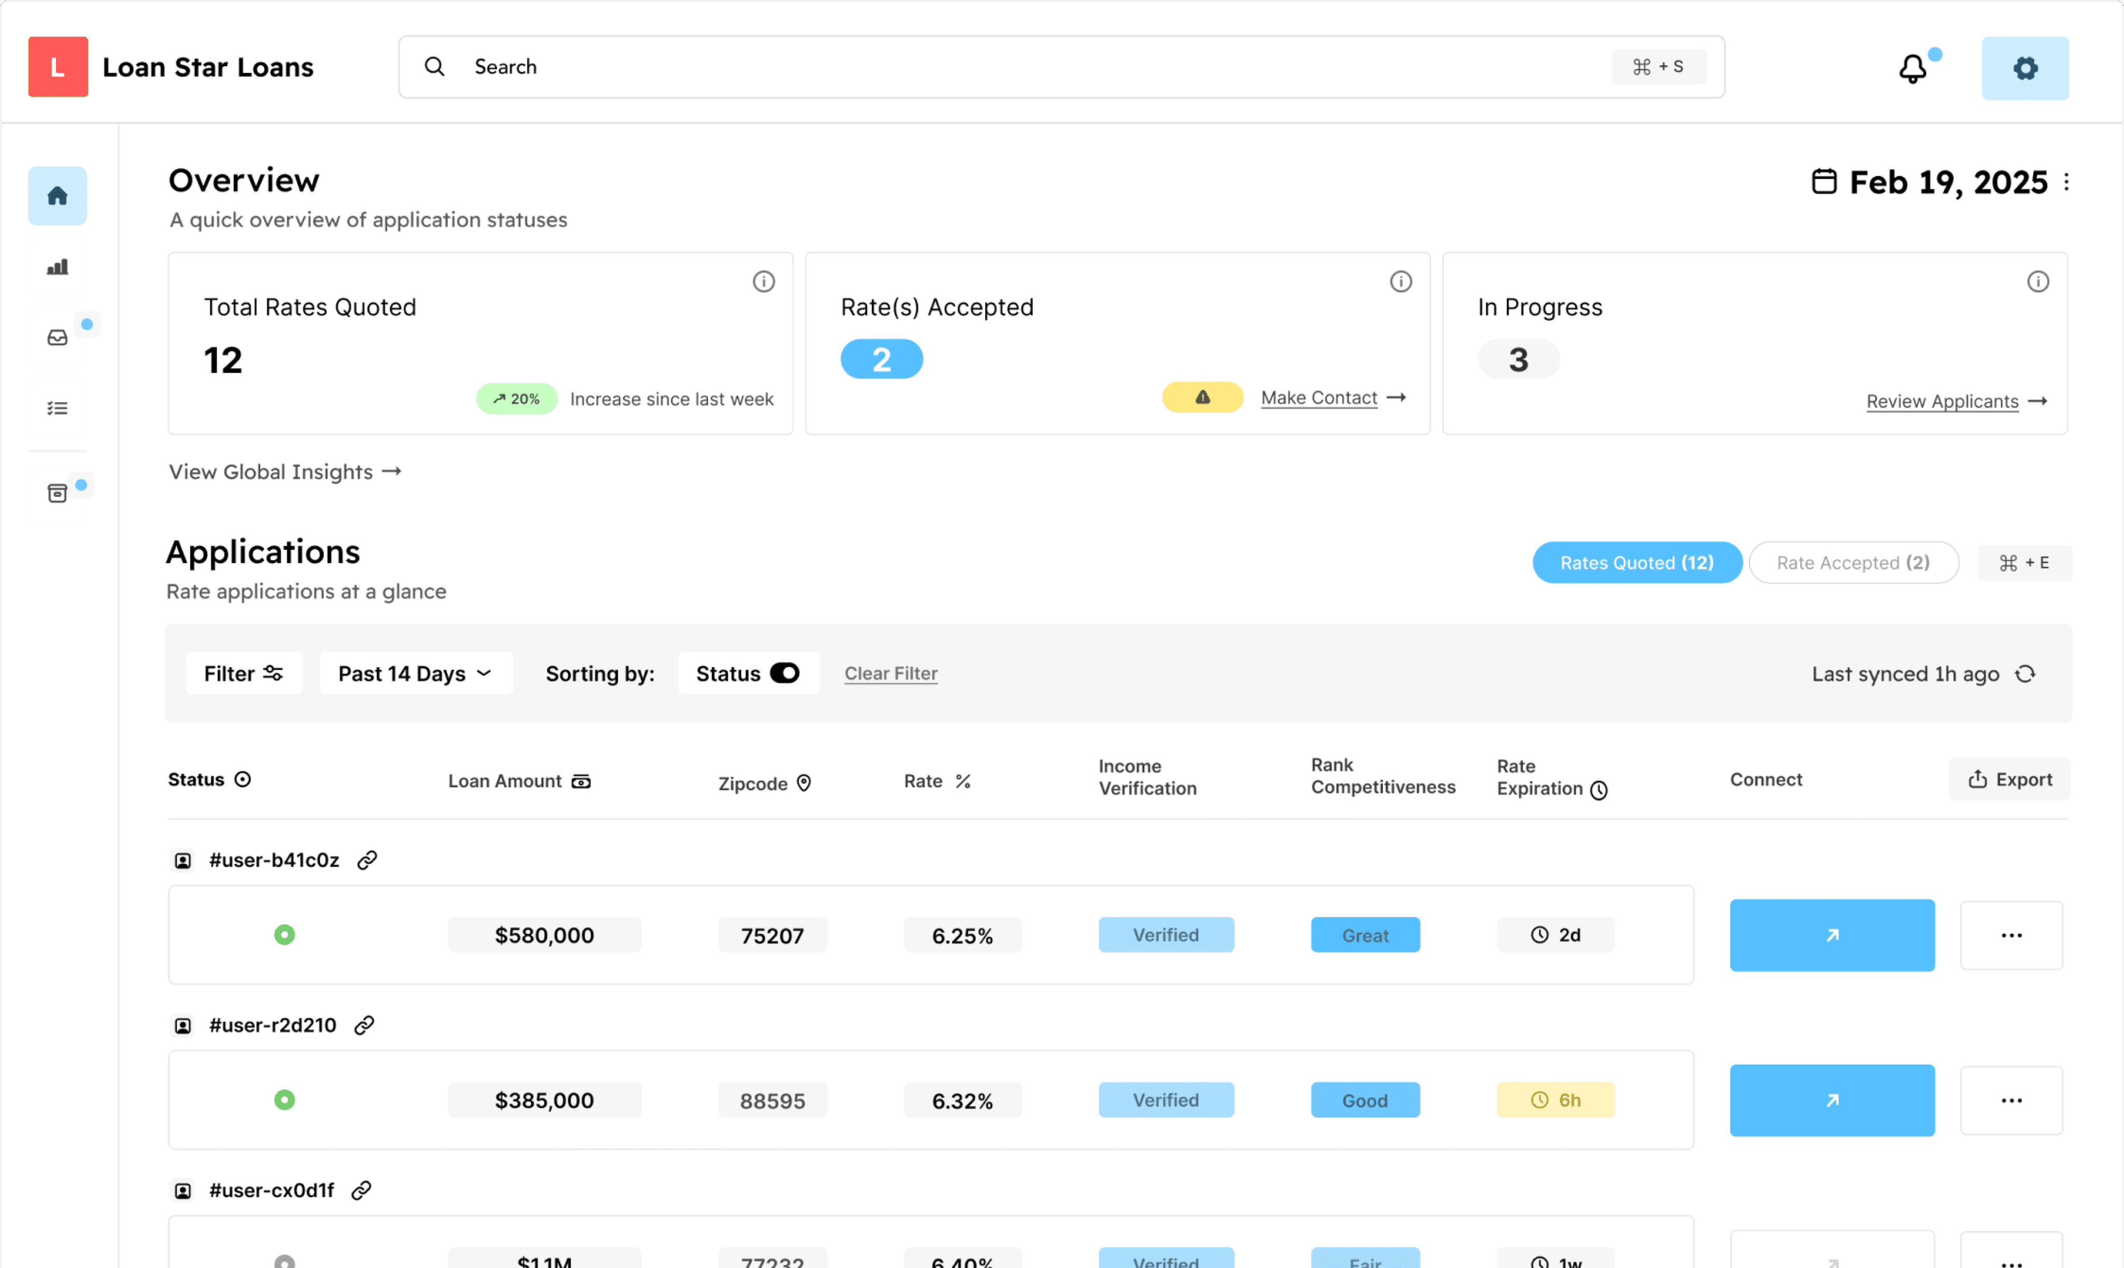
Task: Click the Loan Amount column header
Action: point(520,781)
